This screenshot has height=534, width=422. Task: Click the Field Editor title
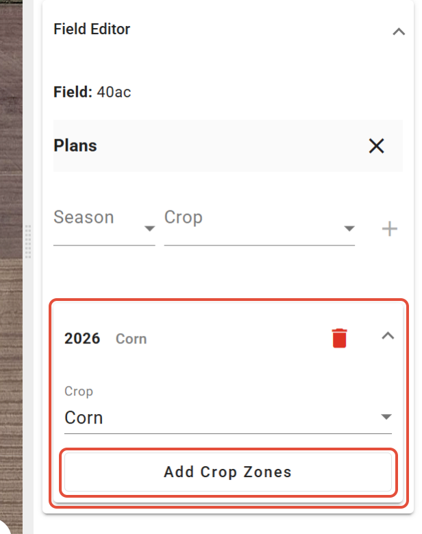[x=92, y=29]
